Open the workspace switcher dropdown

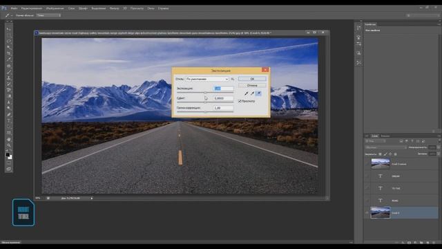click(423, 15)
